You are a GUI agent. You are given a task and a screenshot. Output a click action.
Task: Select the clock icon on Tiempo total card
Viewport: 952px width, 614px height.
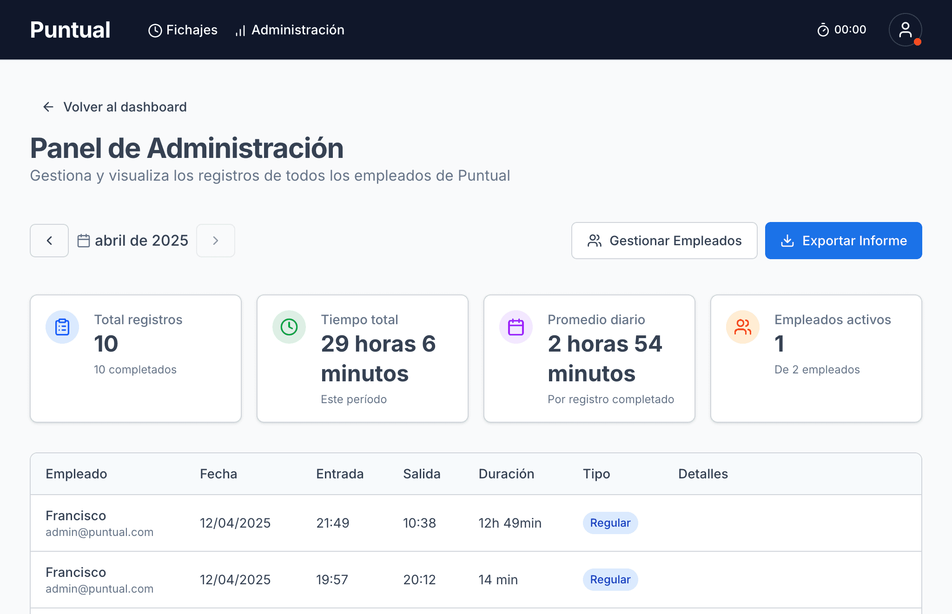289,327
